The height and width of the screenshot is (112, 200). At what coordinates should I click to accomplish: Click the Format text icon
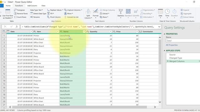click(96, 11)
